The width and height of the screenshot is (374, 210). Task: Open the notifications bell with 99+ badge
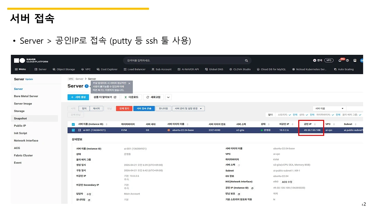pyautogui.click(x=339, y=60)
